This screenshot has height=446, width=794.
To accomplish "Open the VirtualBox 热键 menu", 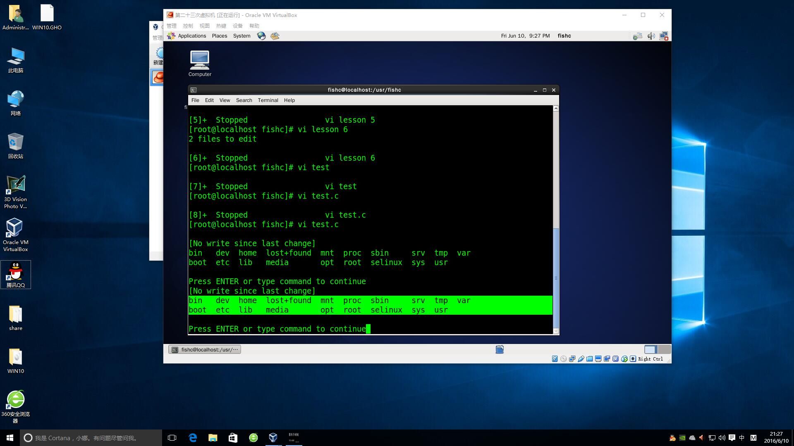I will (221, 26).
